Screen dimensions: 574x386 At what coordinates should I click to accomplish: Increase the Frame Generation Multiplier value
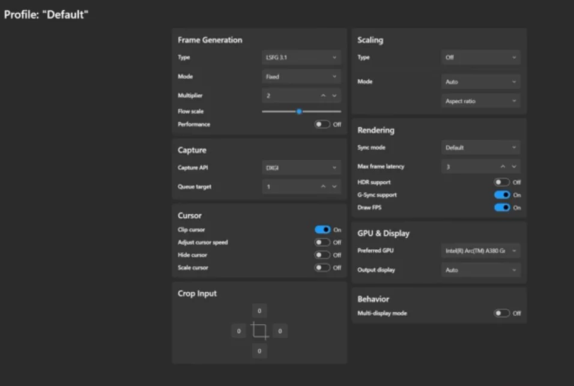[x=323, y=95]
